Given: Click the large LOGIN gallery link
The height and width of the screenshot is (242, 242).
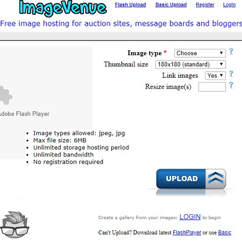Looking at the screenshot, I should coord(190,217).
